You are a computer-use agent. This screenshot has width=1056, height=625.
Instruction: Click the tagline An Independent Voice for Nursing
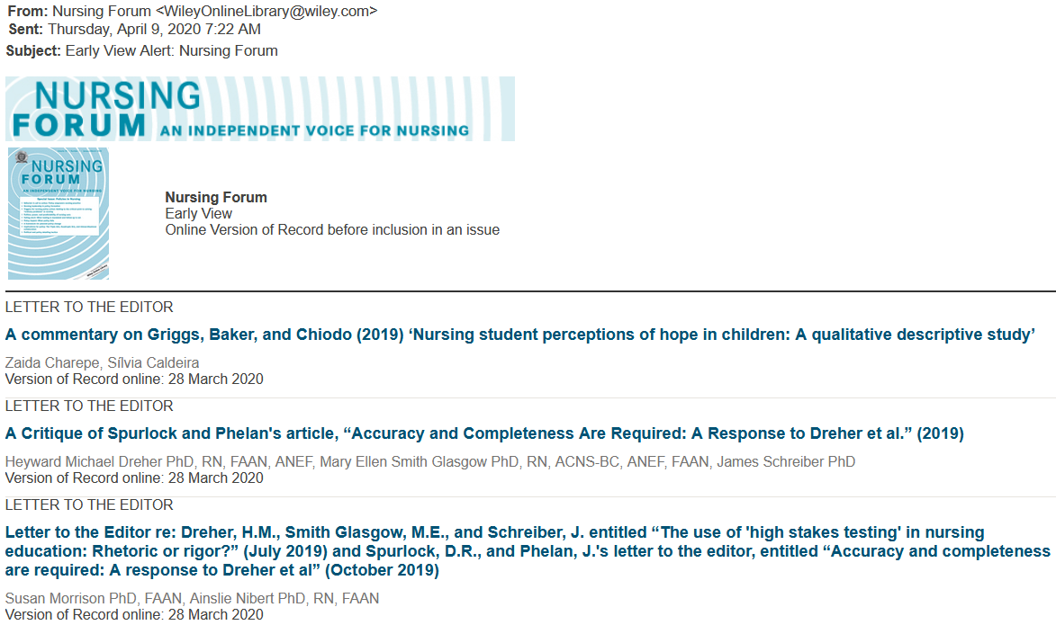(x=314, y=130)
